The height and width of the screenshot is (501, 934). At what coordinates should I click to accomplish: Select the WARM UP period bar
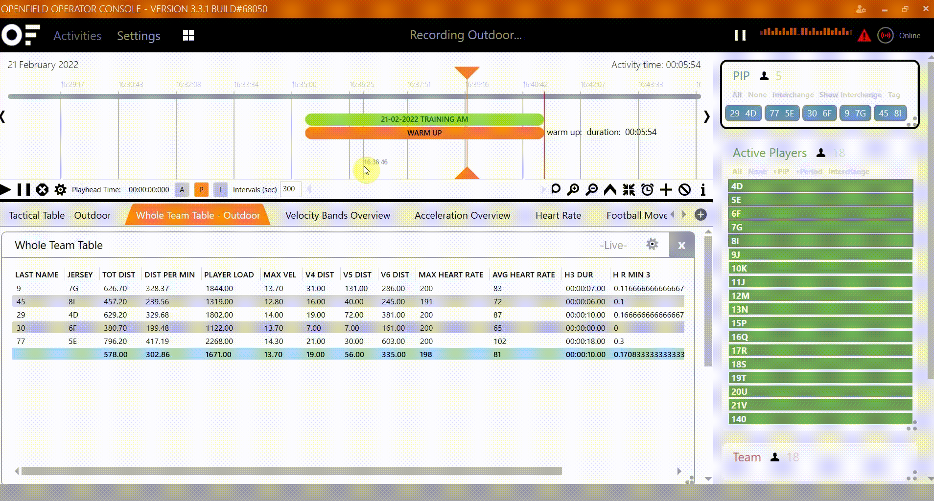click(424, 133)
